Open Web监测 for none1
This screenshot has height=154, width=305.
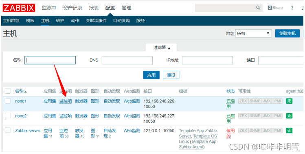pos(132,101)
